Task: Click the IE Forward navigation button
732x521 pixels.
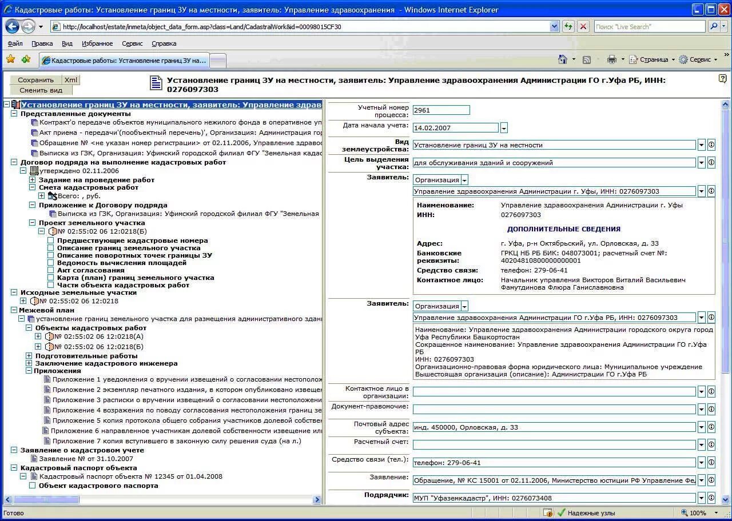Action: (28, 26)
